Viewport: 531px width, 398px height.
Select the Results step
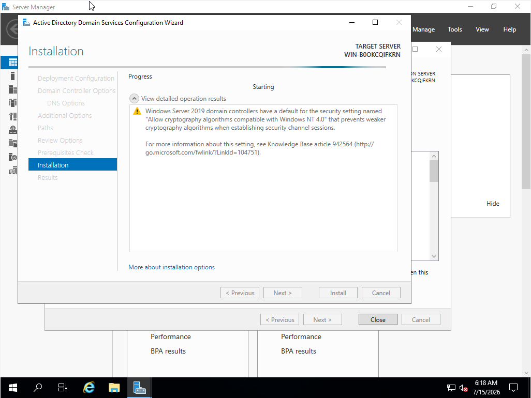(48, 177)
